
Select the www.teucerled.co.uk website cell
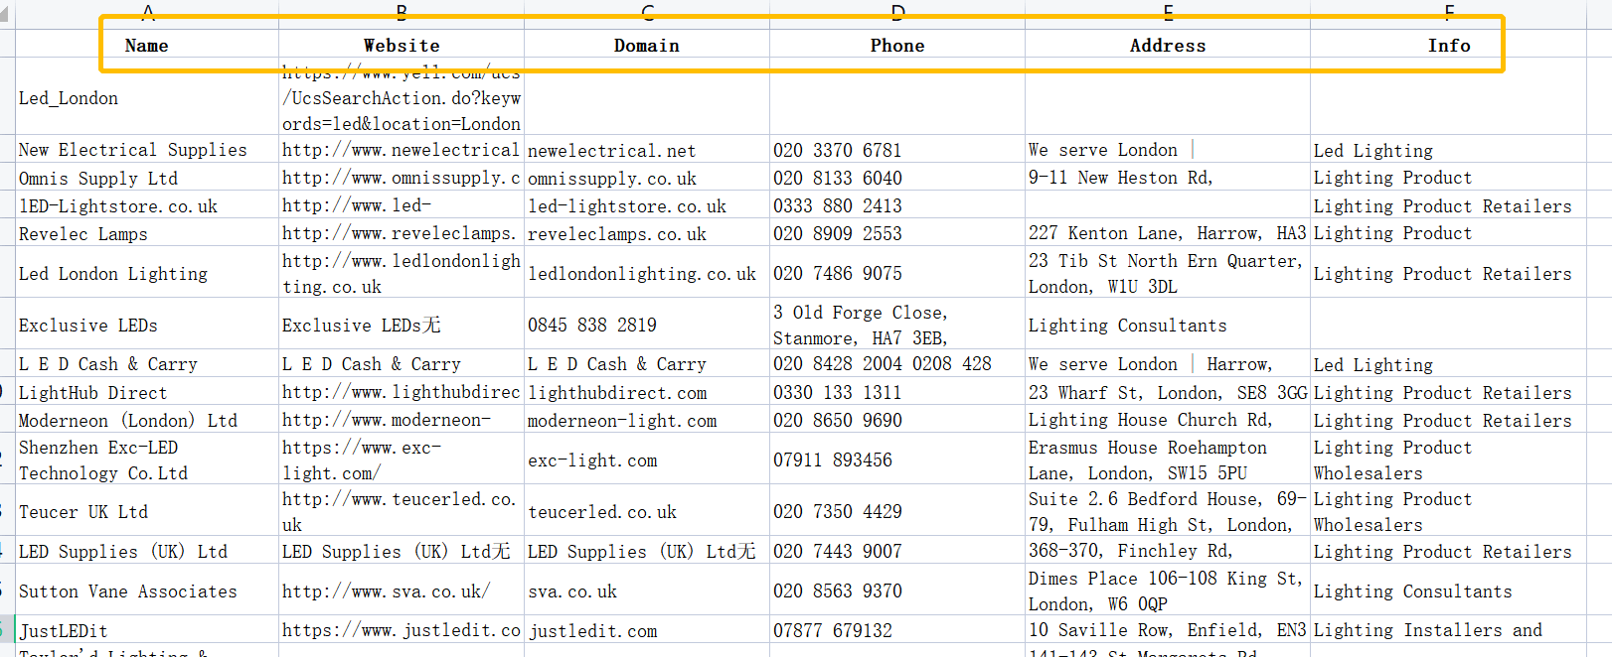point(402,511)
